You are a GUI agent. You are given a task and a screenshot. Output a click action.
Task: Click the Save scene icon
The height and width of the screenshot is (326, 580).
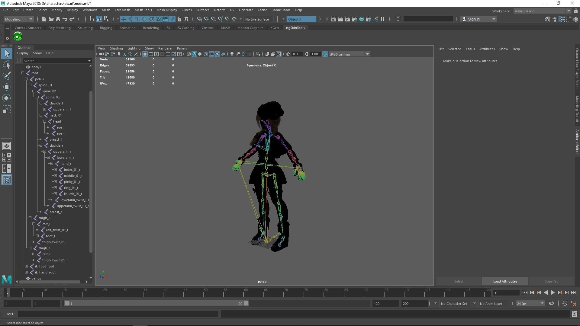(x=58, y=19)
